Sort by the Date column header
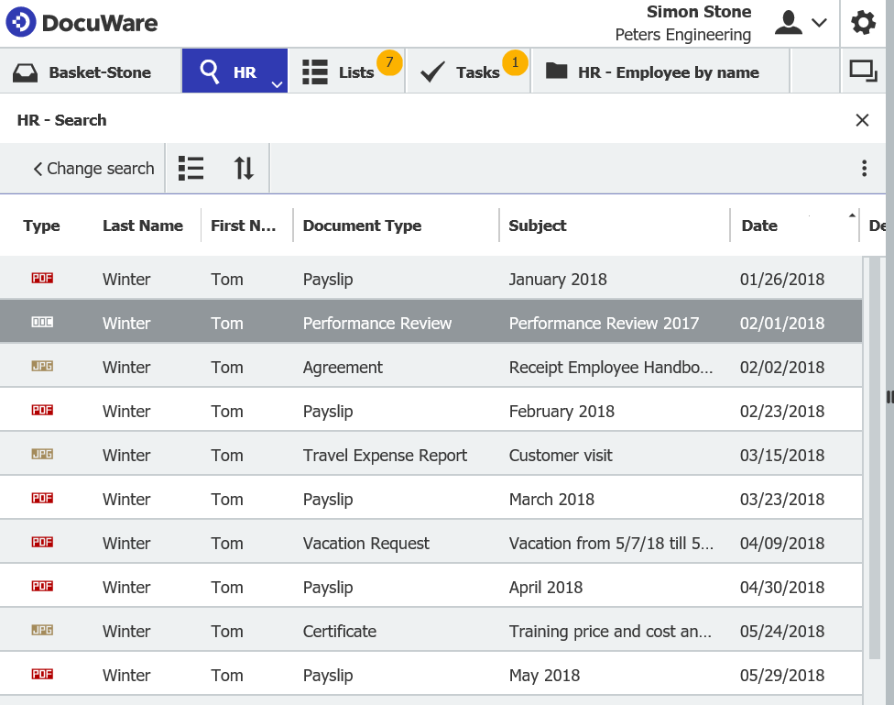The height and width of the screenshot is (705, 894). point(759,226)
